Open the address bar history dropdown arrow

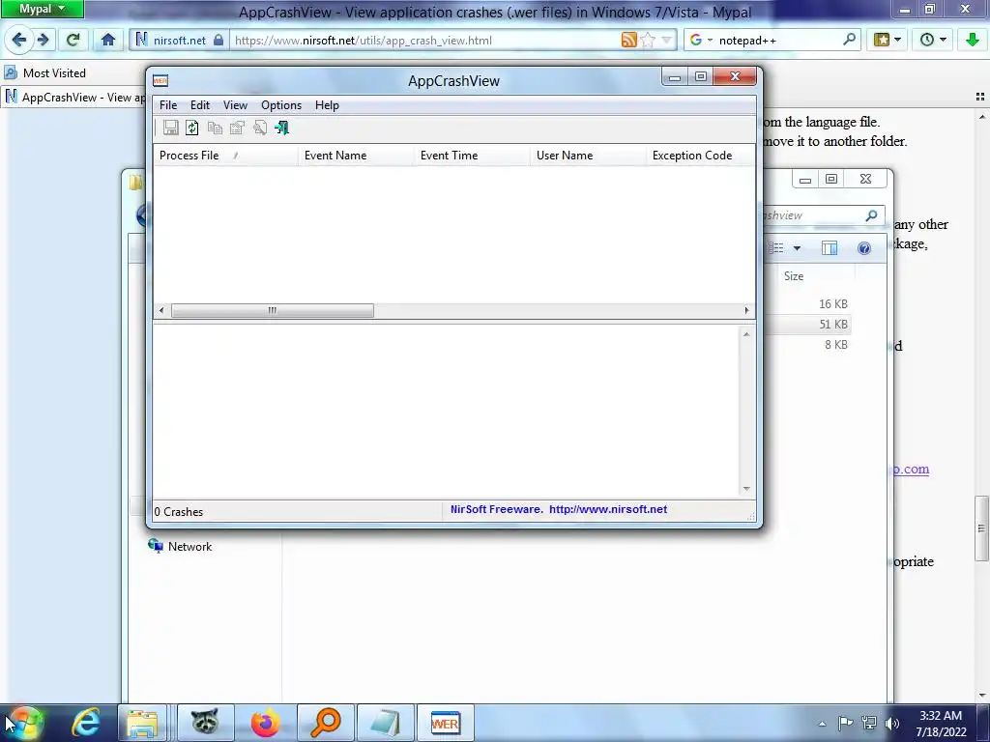[x=666, y=40]
